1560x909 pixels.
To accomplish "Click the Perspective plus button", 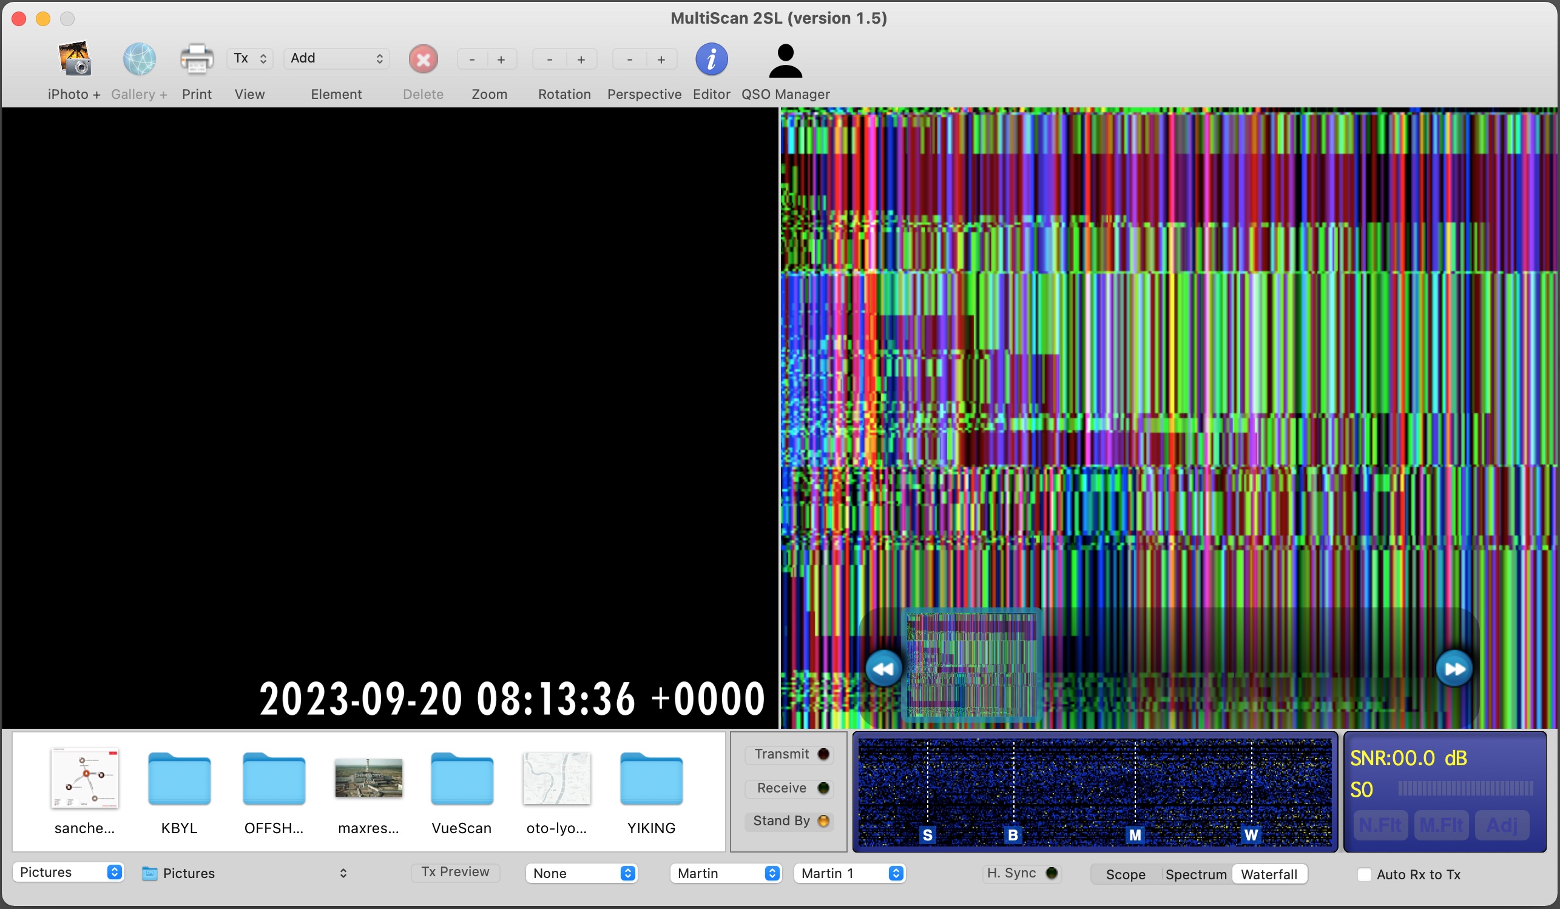I will (x=661, y=59).
